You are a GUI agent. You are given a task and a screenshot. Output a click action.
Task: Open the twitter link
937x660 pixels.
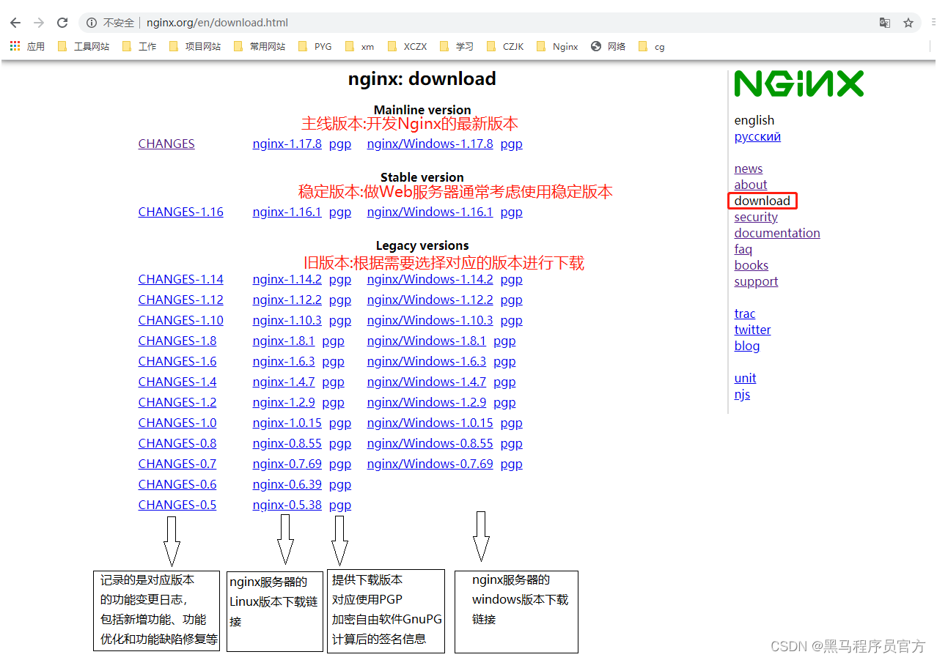click(753, 330)
